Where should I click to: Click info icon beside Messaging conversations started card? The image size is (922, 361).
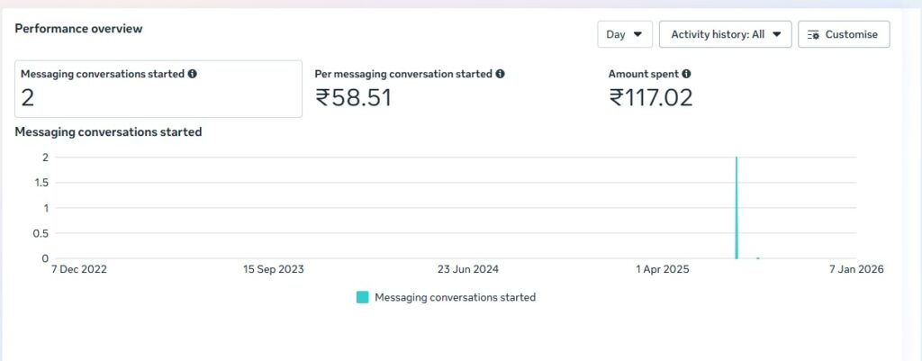pyautogui.click(x=192, y=74)
